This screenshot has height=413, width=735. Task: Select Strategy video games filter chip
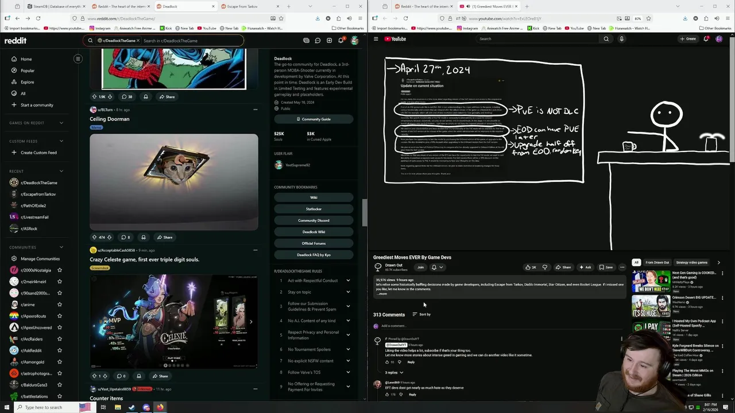691,263
